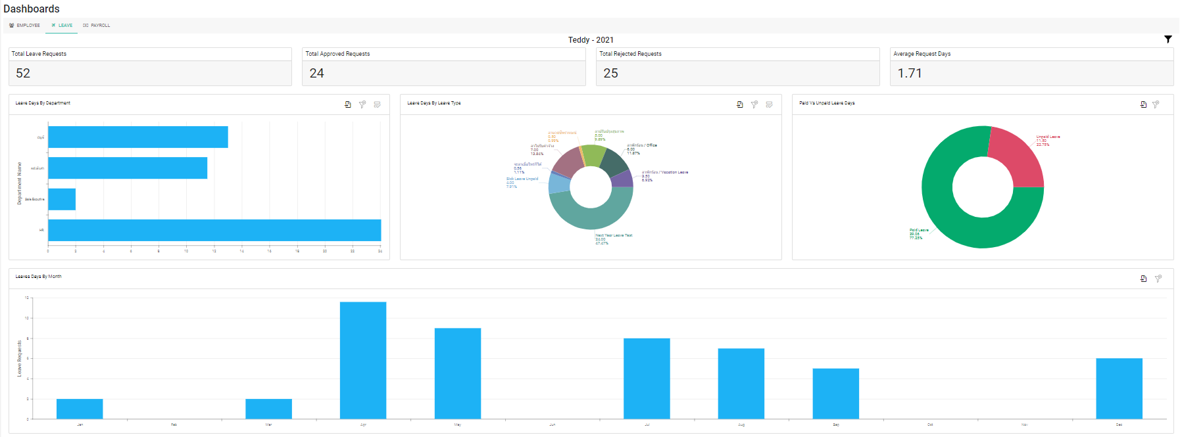The height and width of the screenshot is (437, 1182).
Task: Click the July bar in monthly chart
Action: (x=647, y=379)
